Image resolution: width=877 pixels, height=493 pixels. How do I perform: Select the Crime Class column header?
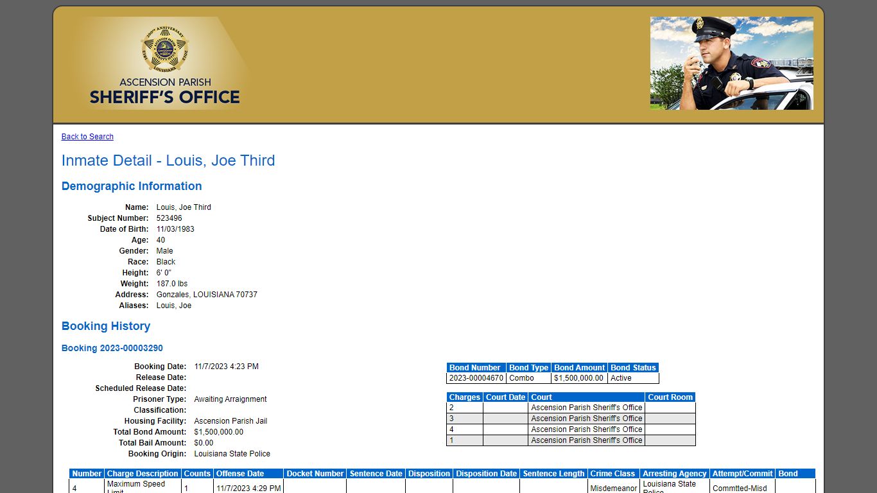point(612,474)
